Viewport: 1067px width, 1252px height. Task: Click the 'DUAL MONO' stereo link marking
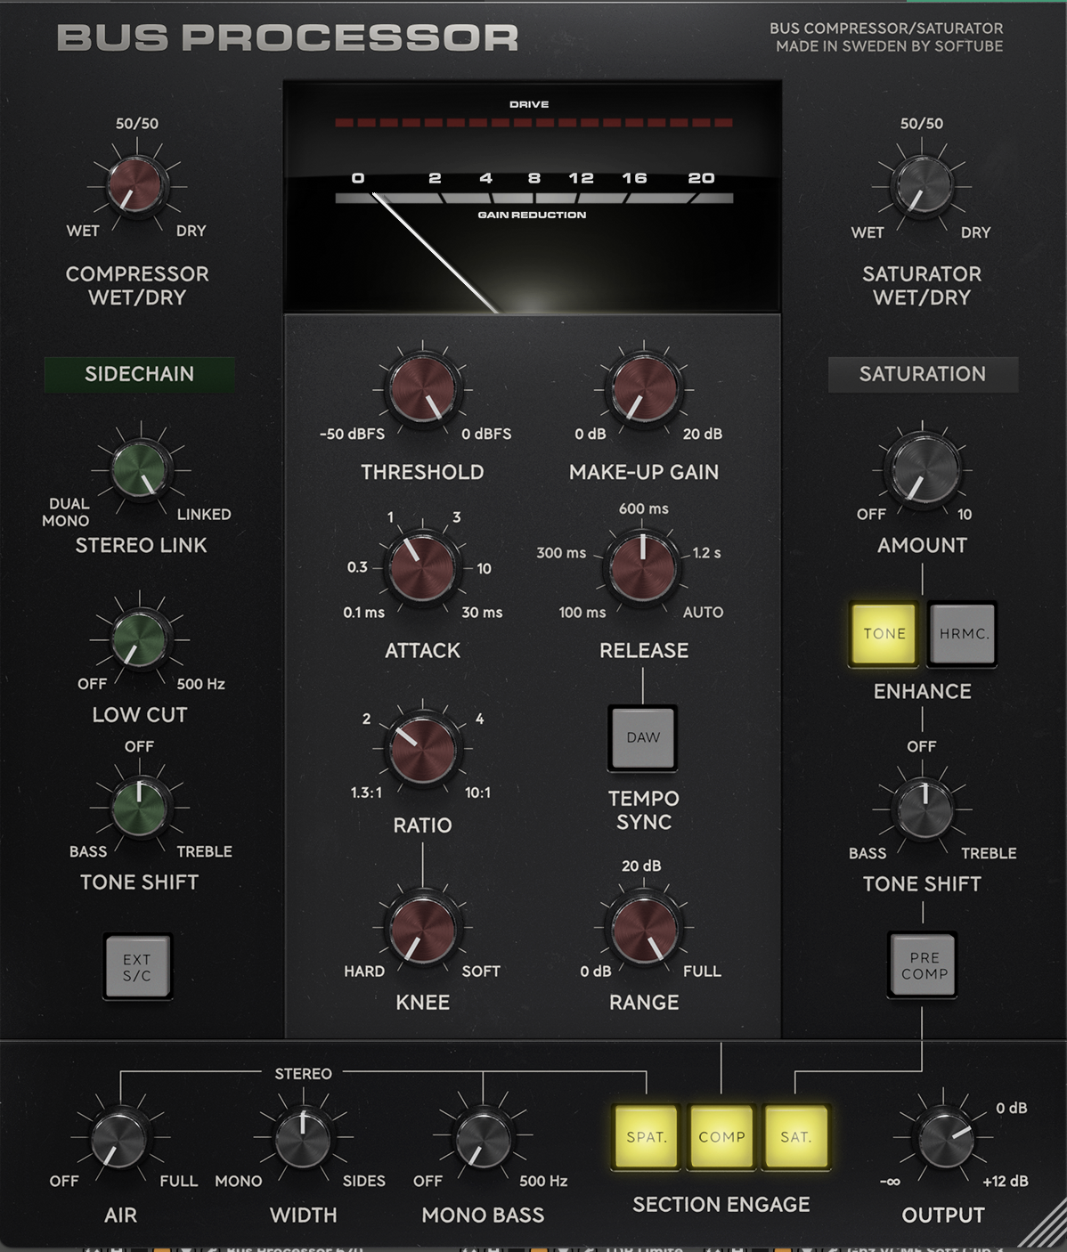[x=66, y=512]
